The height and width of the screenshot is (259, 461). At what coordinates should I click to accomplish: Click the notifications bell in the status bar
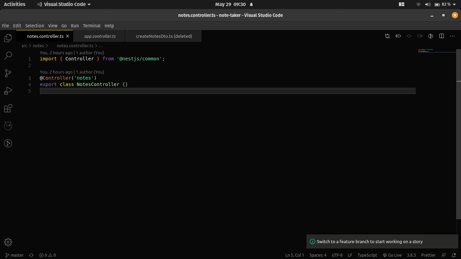[454, 255]
